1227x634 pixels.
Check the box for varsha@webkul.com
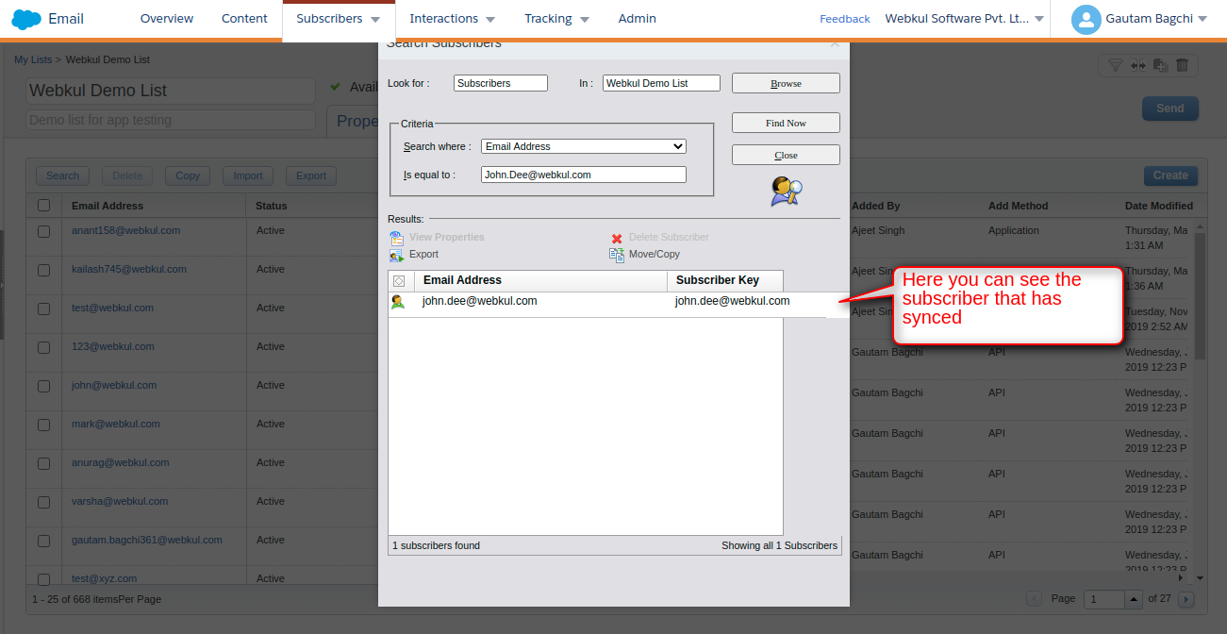pyautogui.click(x=43, y=502)
